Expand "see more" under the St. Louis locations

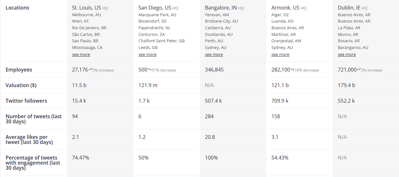pyautogui.click(x=81, y=55)
